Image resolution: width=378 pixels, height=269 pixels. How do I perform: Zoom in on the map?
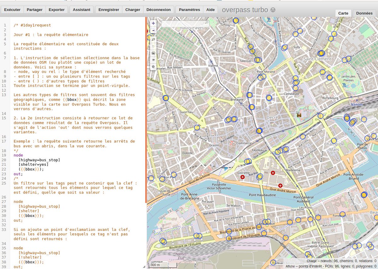(153, 23)
